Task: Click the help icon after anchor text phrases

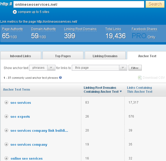Action: pos(60,77)
